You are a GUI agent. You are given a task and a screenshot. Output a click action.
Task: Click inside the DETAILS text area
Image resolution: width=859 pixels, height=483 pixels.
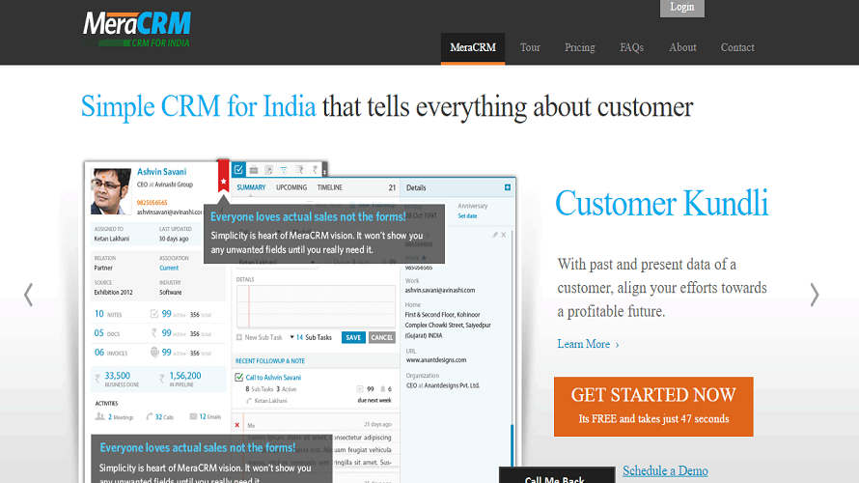(x=316, y=306)
